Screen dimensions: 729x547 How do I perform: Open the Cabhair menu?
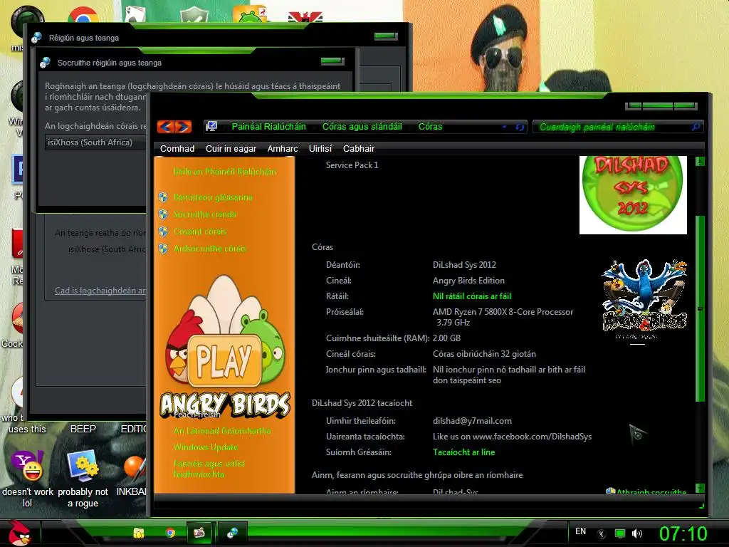(x=359, y=149)
